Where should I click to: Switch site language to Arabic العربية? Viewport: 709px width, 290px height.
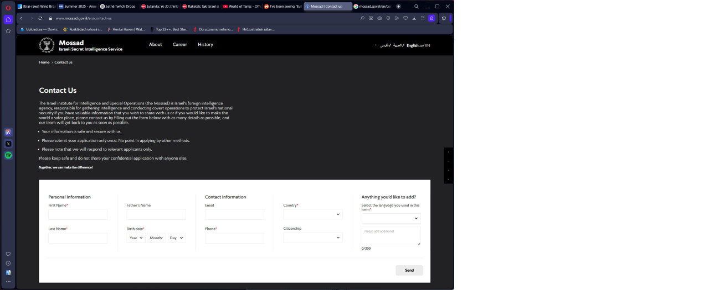tap(397, 45)
